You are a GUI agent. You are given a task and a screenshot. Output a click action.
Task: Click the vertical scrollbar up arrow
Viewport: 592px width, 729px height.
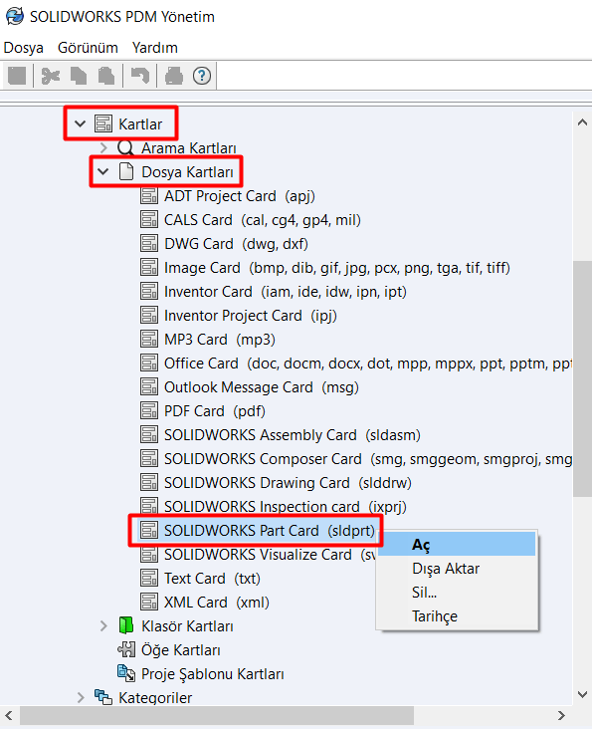point(582,122)
